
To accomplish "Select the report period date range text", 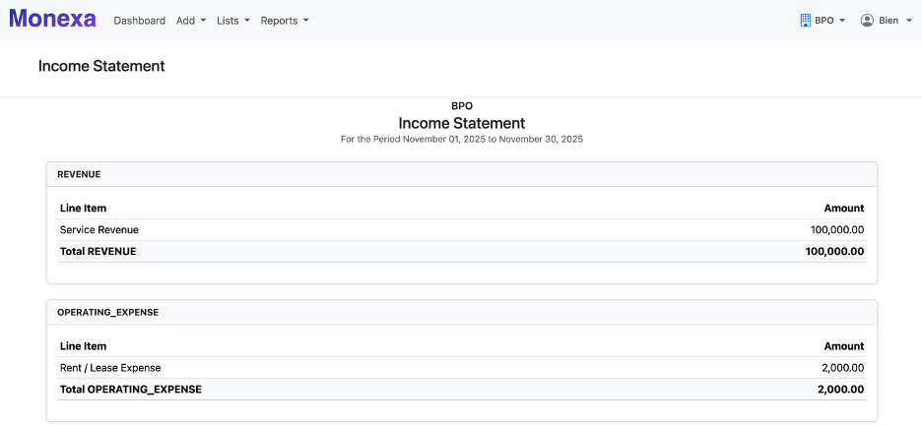I will (461, 140).
